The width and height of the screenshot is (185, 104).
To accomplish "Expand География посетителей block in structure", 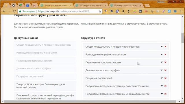I will pyautogui.click(x=162, y=78).
